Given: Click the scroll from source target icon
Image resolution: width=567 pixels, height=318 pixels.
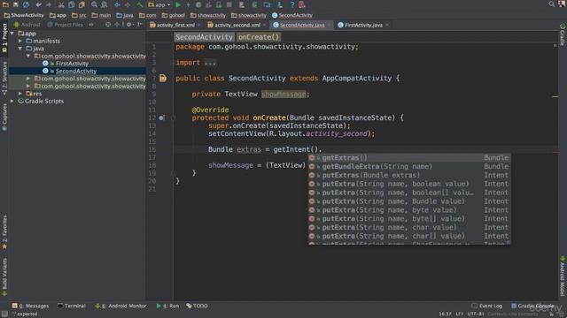Looking at the screenshot, I should pyautogui.click(x=108, y=25).
